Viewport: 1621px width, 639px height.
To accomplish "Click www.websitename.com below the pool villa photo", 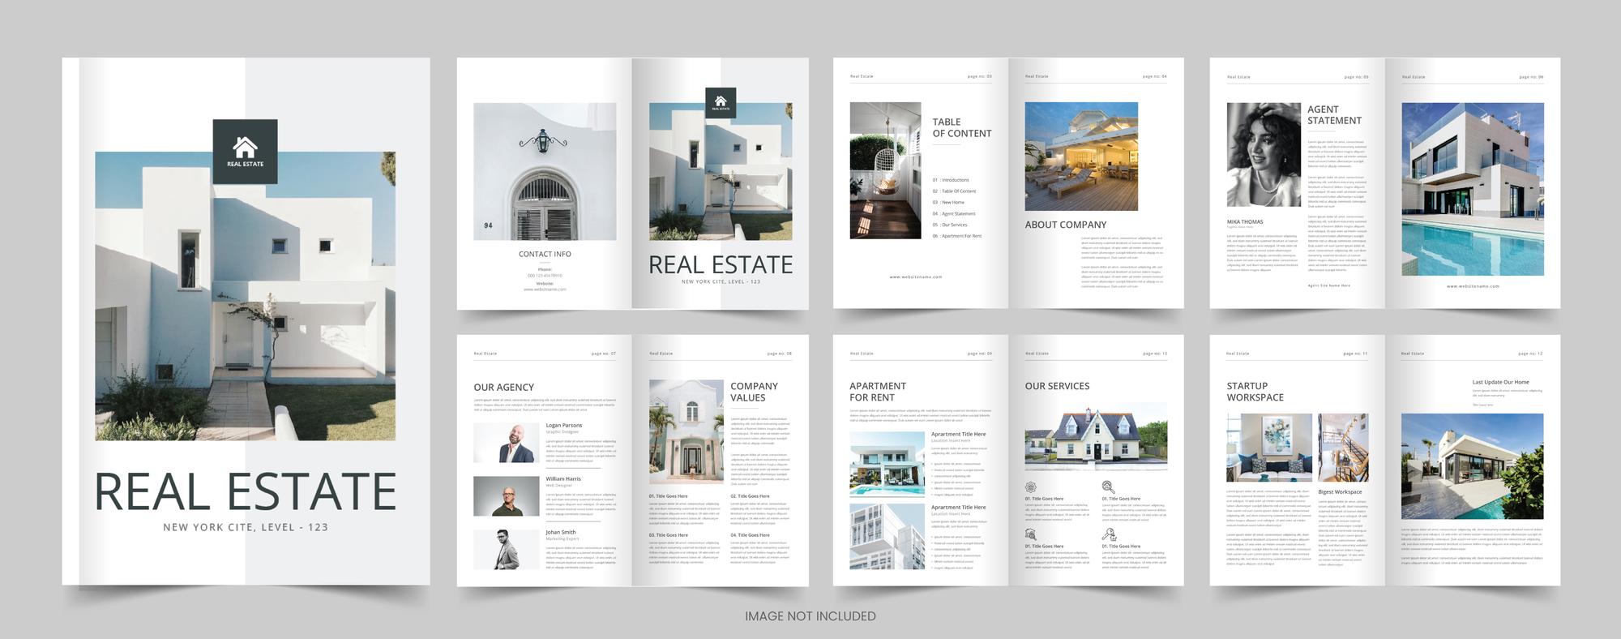I will click(x=1473, y=286).
